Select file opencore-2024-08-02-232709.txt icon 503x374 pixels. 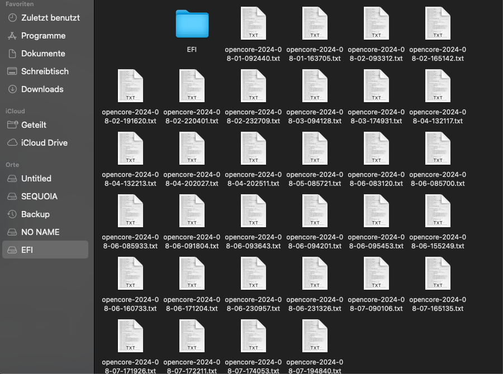[253, 85]
